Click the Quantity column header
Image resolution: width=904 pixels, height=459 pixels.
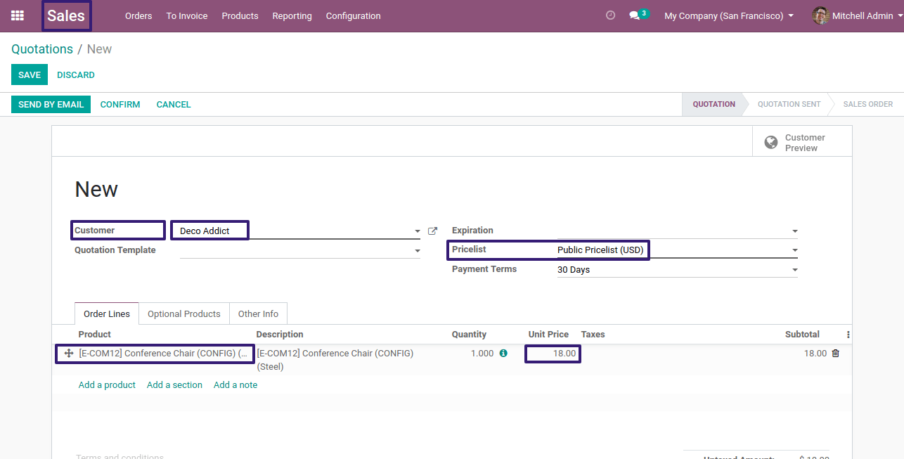[x=469, y=335]
